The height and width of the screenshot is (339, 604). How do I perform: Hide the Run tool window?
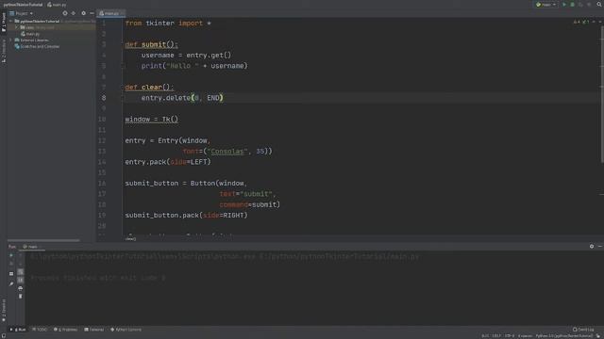coord(600,247)
